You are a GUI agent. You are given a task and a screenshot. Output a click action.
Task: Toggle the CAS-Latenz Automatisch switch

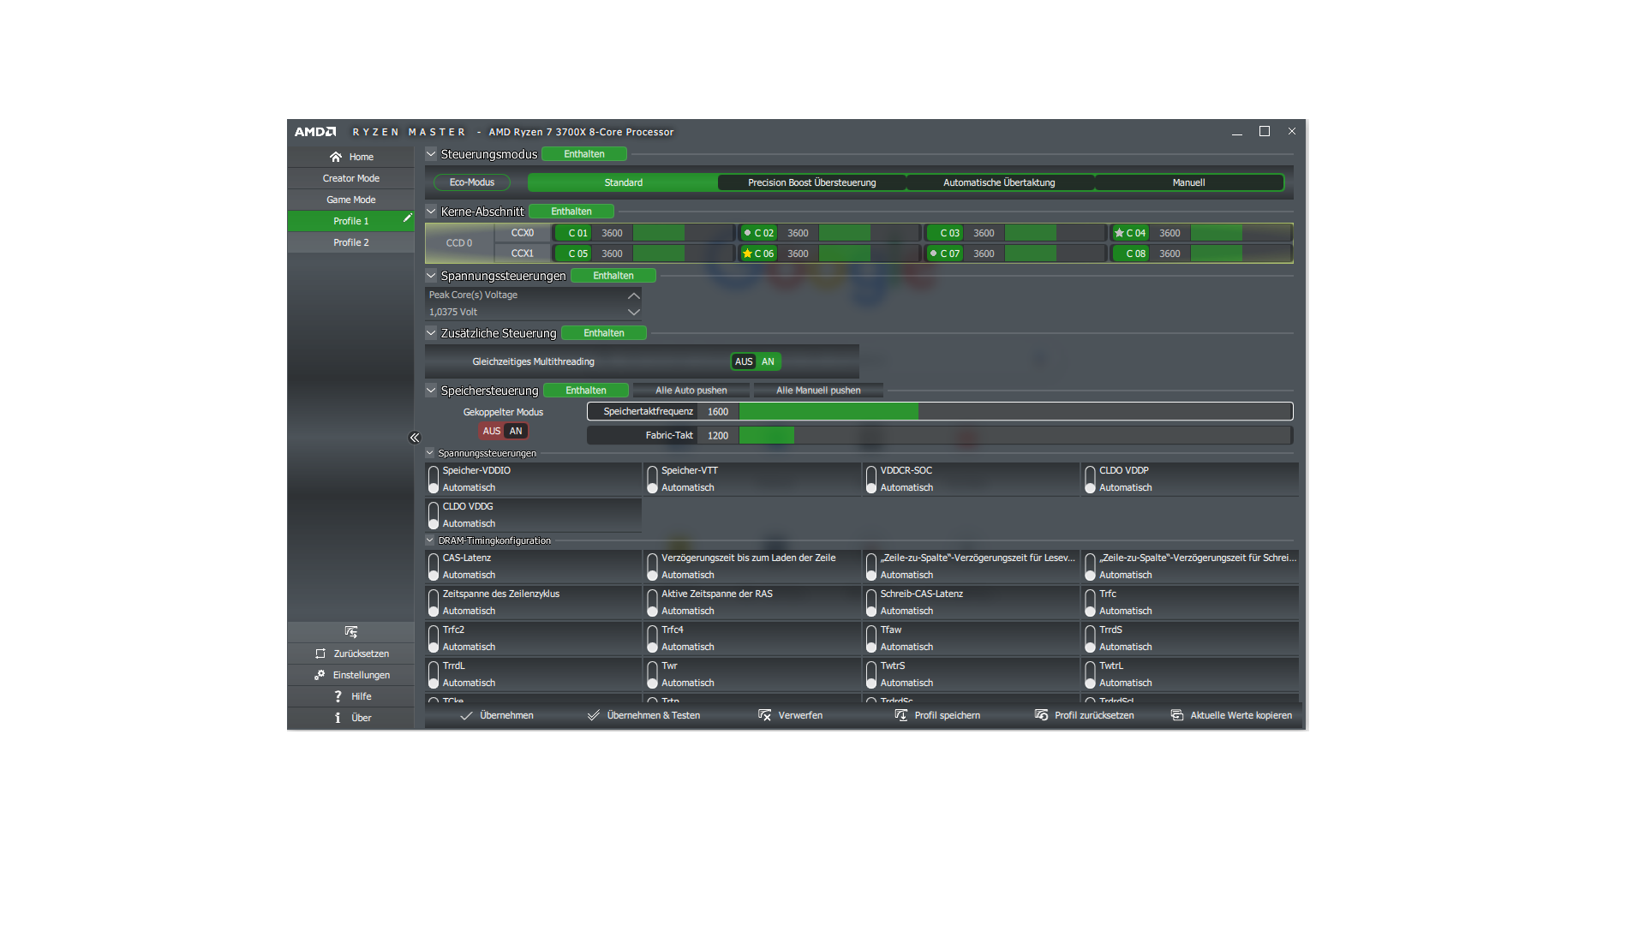pos(434,566)
